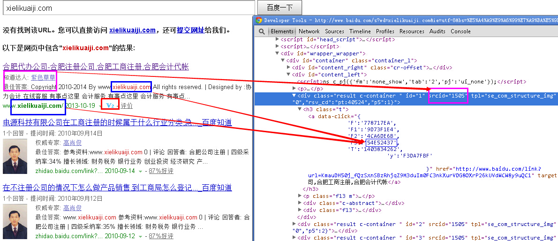Click expert photo in the 2010-09-12 result
This screenshot has width=558, height=241.
pyautogui.click(x=15, y=221)
